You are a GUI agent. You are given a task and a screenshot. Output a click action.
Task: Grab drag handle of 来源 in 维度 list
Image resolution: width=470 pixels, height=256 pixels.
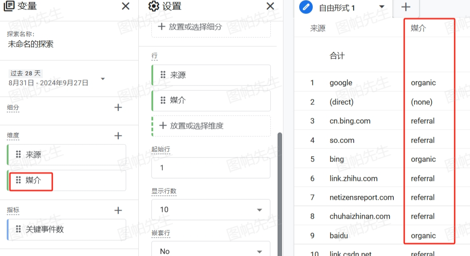pos(18,154)
